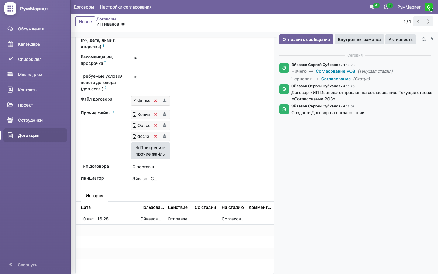Open Список дел in the sidebar
This screenshot has width=438, height=274.
(35, 59)
